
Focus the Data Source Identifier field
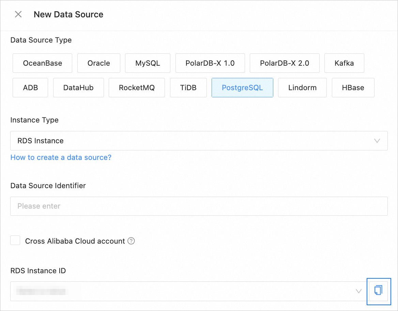199,206
